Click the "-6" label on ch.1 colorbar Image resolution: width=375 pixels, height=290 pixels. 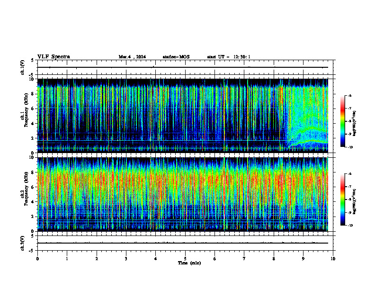coord(349,95)
